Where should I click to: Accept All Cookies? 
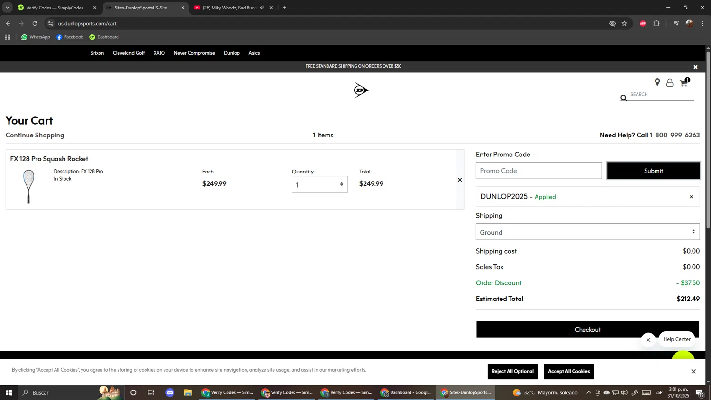tap(569, 372)
